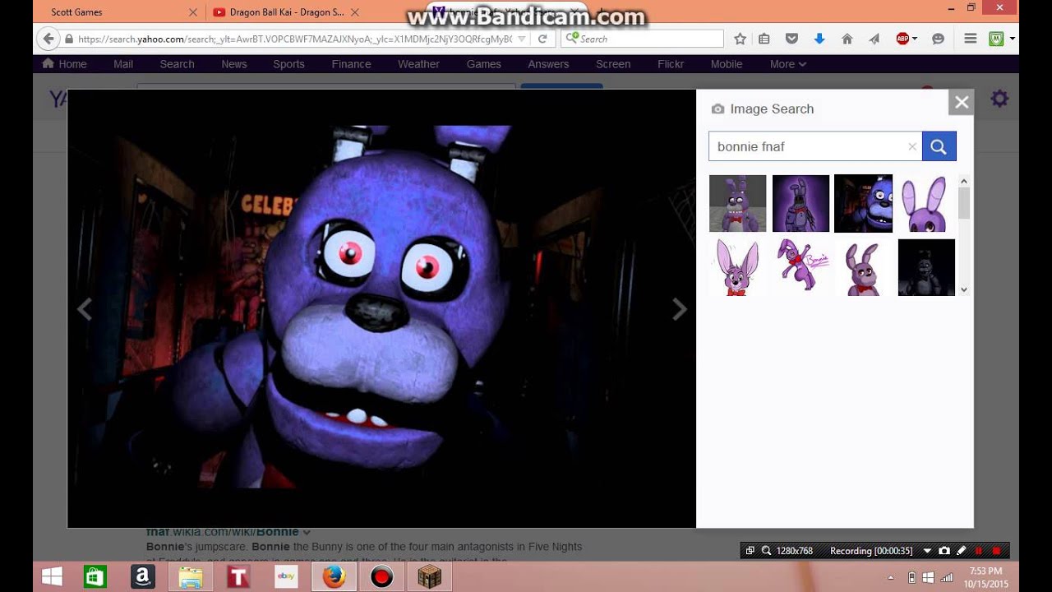Open the Bandicam recording options dropdown arrow
The width and height of the screenshot is (1052, 592).
click(x=927, y=551)
